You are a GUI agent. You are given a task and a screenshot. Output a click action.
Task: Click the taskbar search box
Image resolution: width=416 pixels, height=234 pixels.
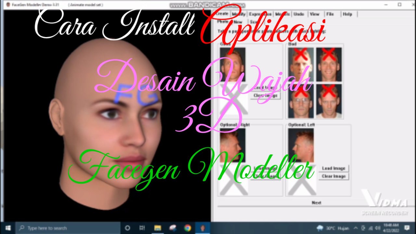pos(68,228)
